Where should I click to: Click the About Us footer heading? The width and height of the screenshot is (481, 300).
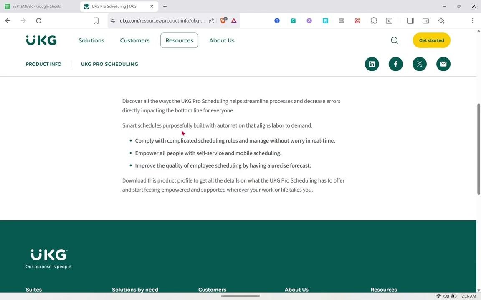(296, 289)
